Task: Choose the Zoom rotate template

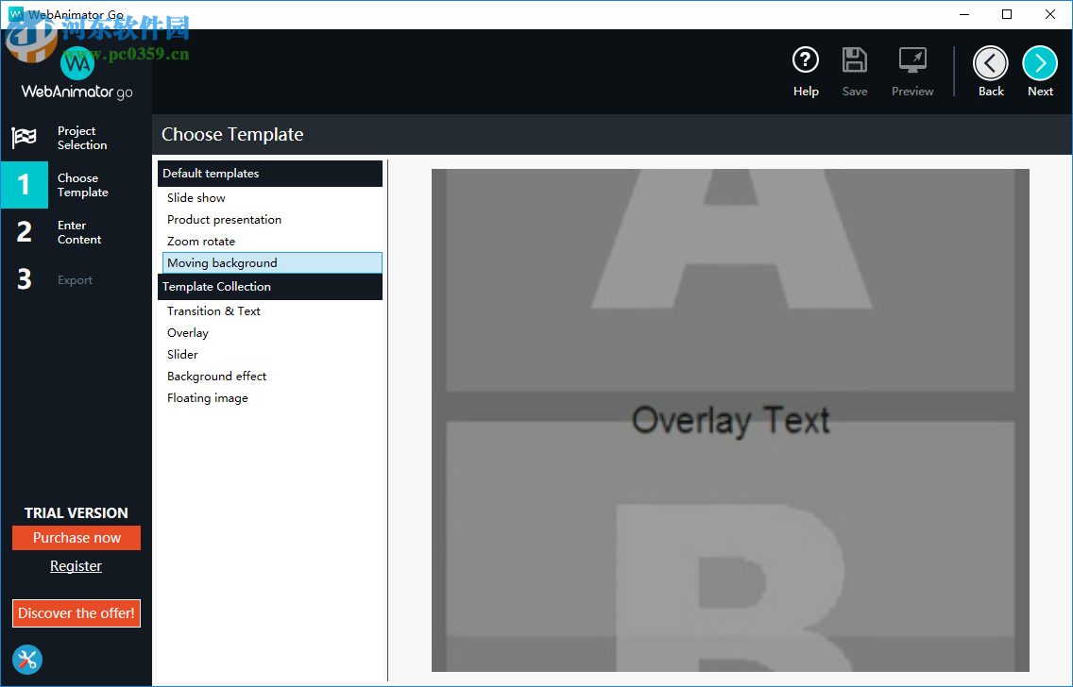Action: [x=272, y=242]
